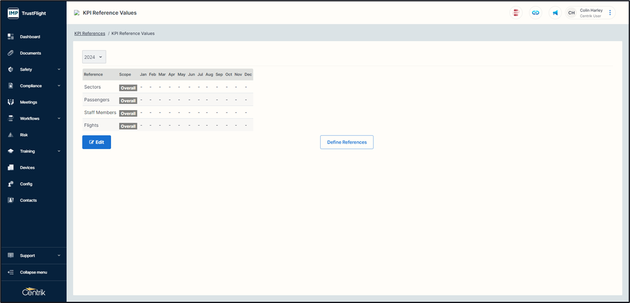Screen dimensions: 630x303
Task: Open the three-dot user options menu
Action: click(610, 13)
